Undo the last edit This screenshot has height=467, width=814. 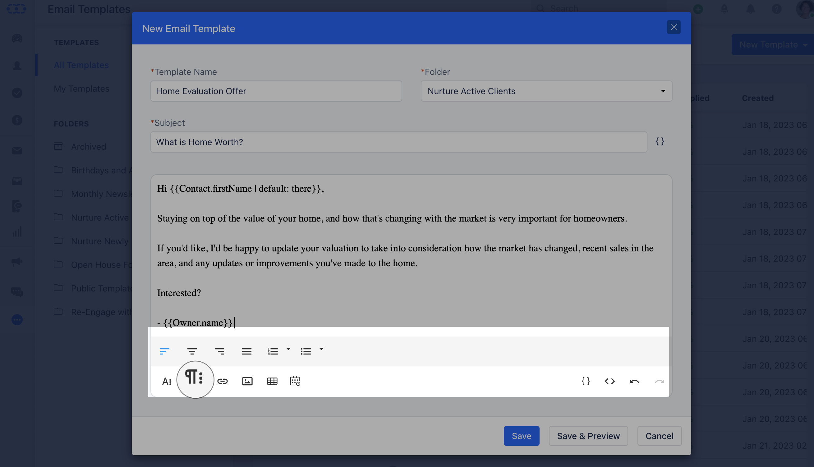[634, 381]
